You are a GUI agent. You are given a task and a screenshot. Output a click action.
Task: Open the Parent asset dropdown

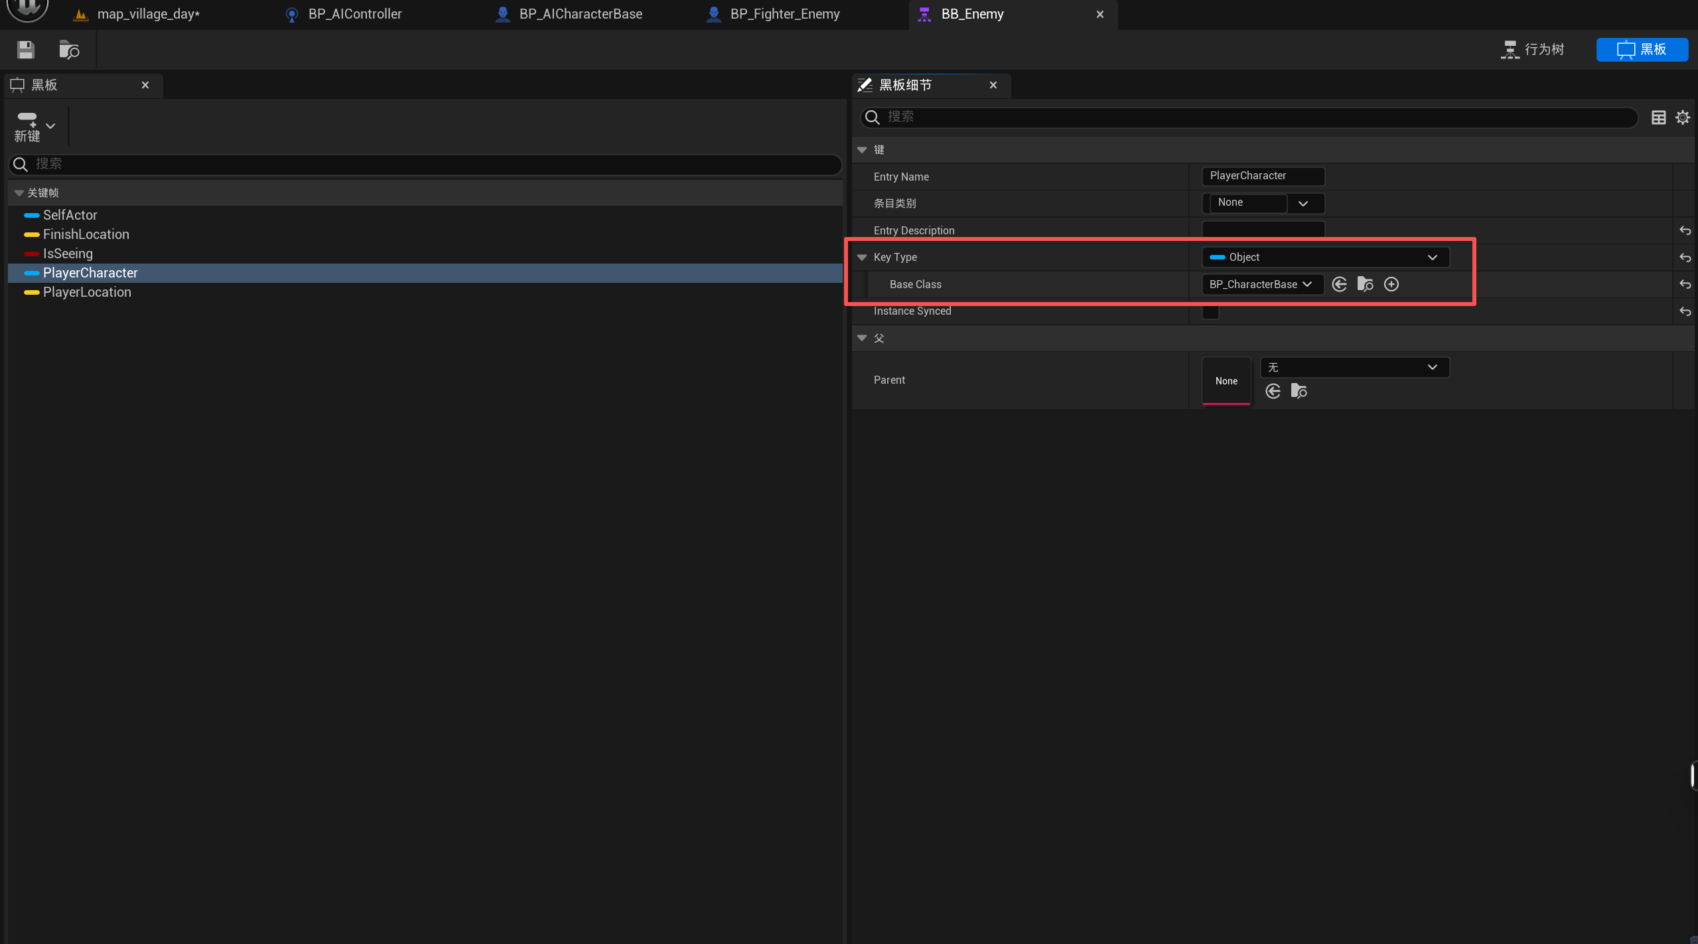pos(1354,367)
